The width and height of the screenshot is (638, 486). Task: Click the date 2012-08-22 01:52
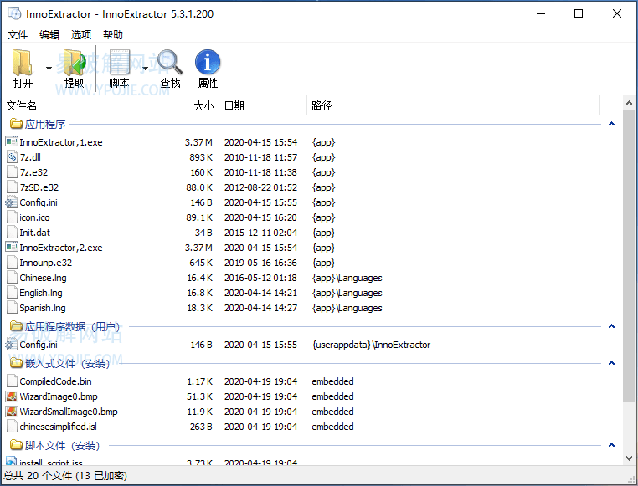[261, 187]
